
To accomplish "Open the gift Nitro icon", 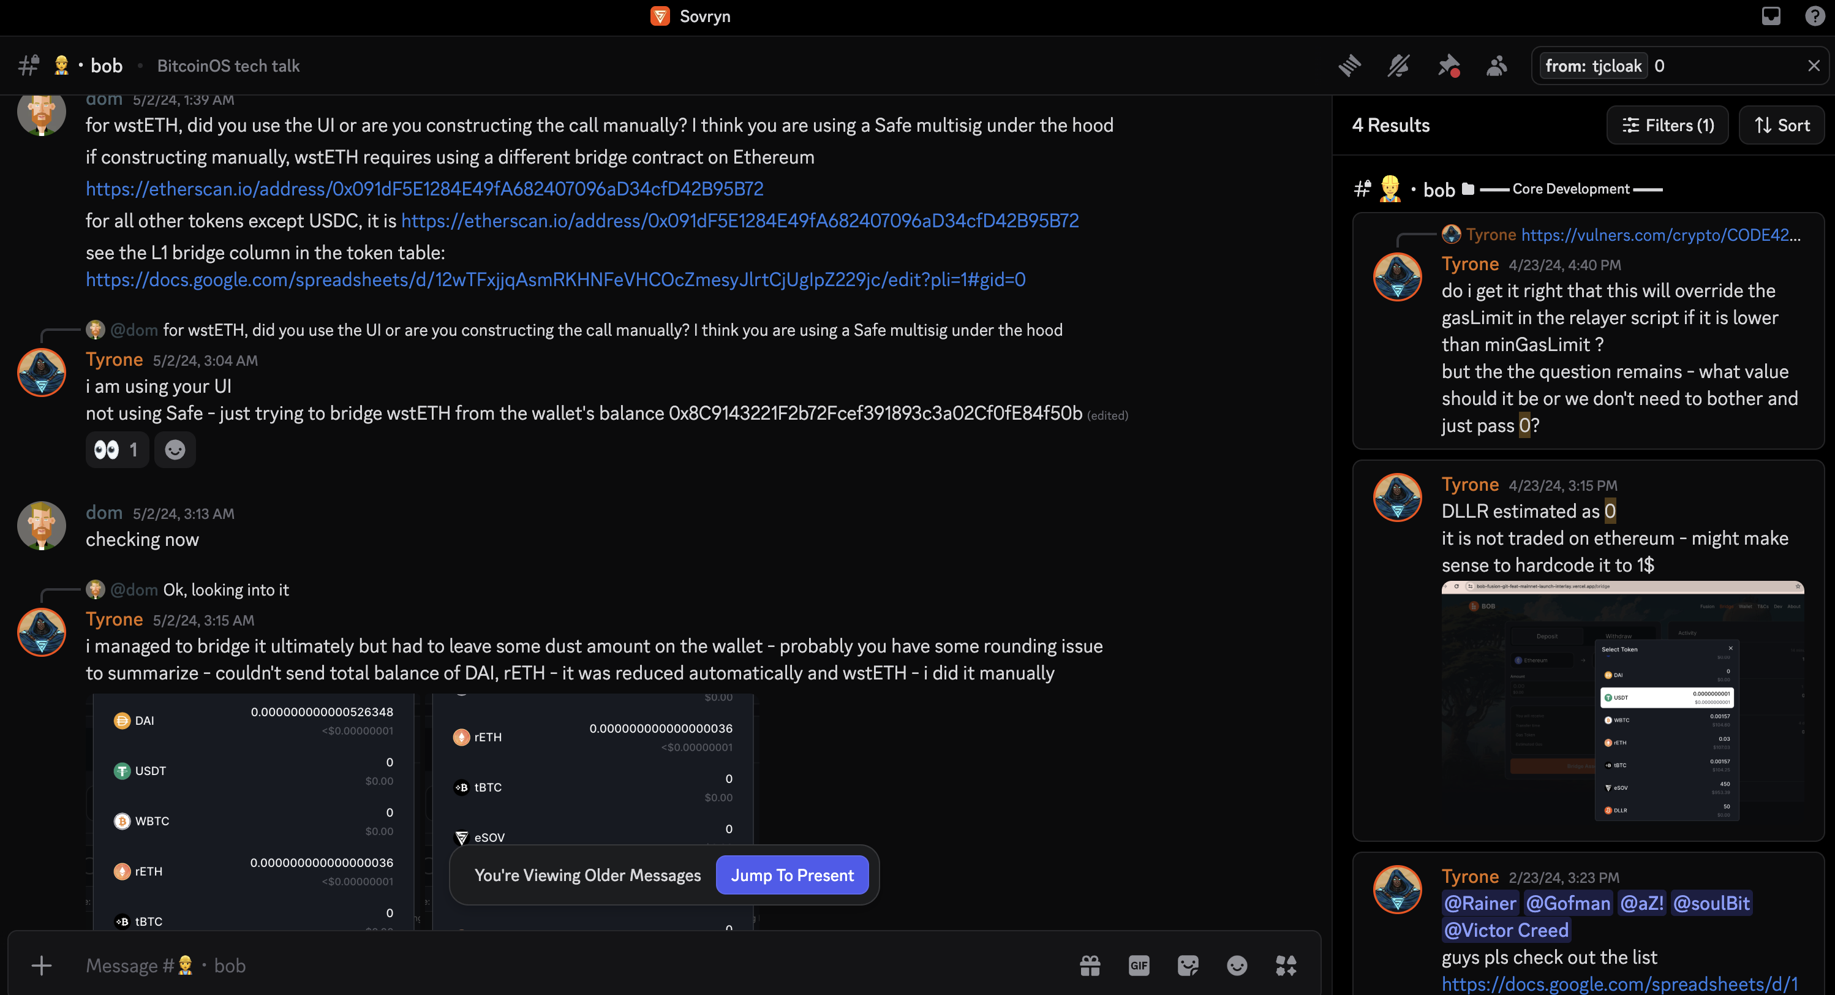I will (x=1090, y=966).
